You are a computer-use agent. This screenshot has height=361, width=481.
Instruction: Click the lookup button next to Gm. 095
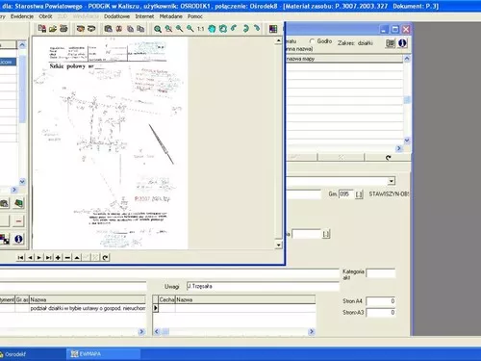[x=359, y=194]
